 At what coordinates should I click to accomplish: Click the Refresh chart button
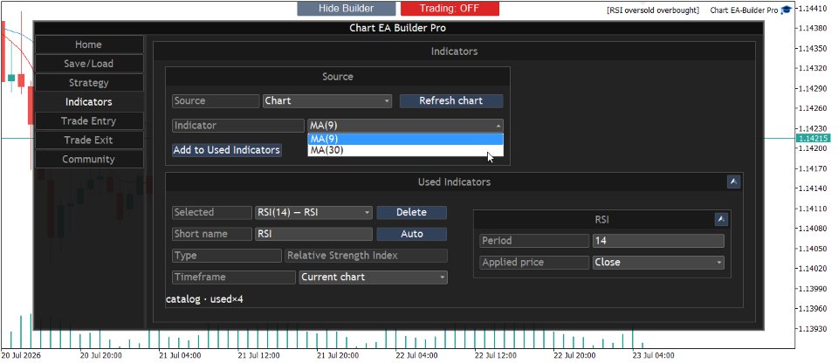[x=451, y=101]
